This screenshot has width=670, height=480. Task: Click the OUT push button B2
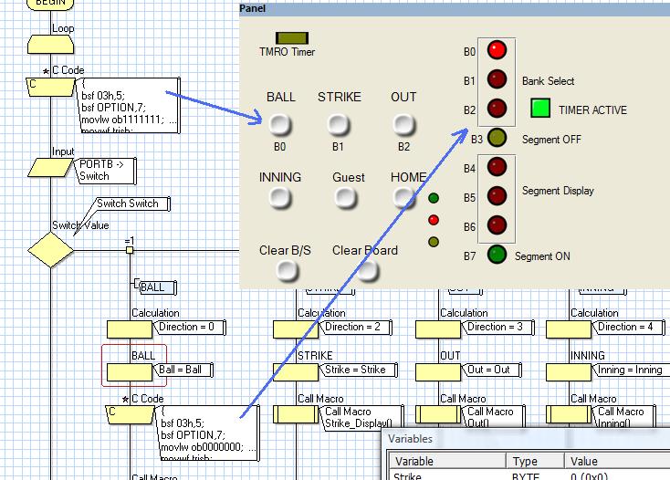click(x=403, y=125)
